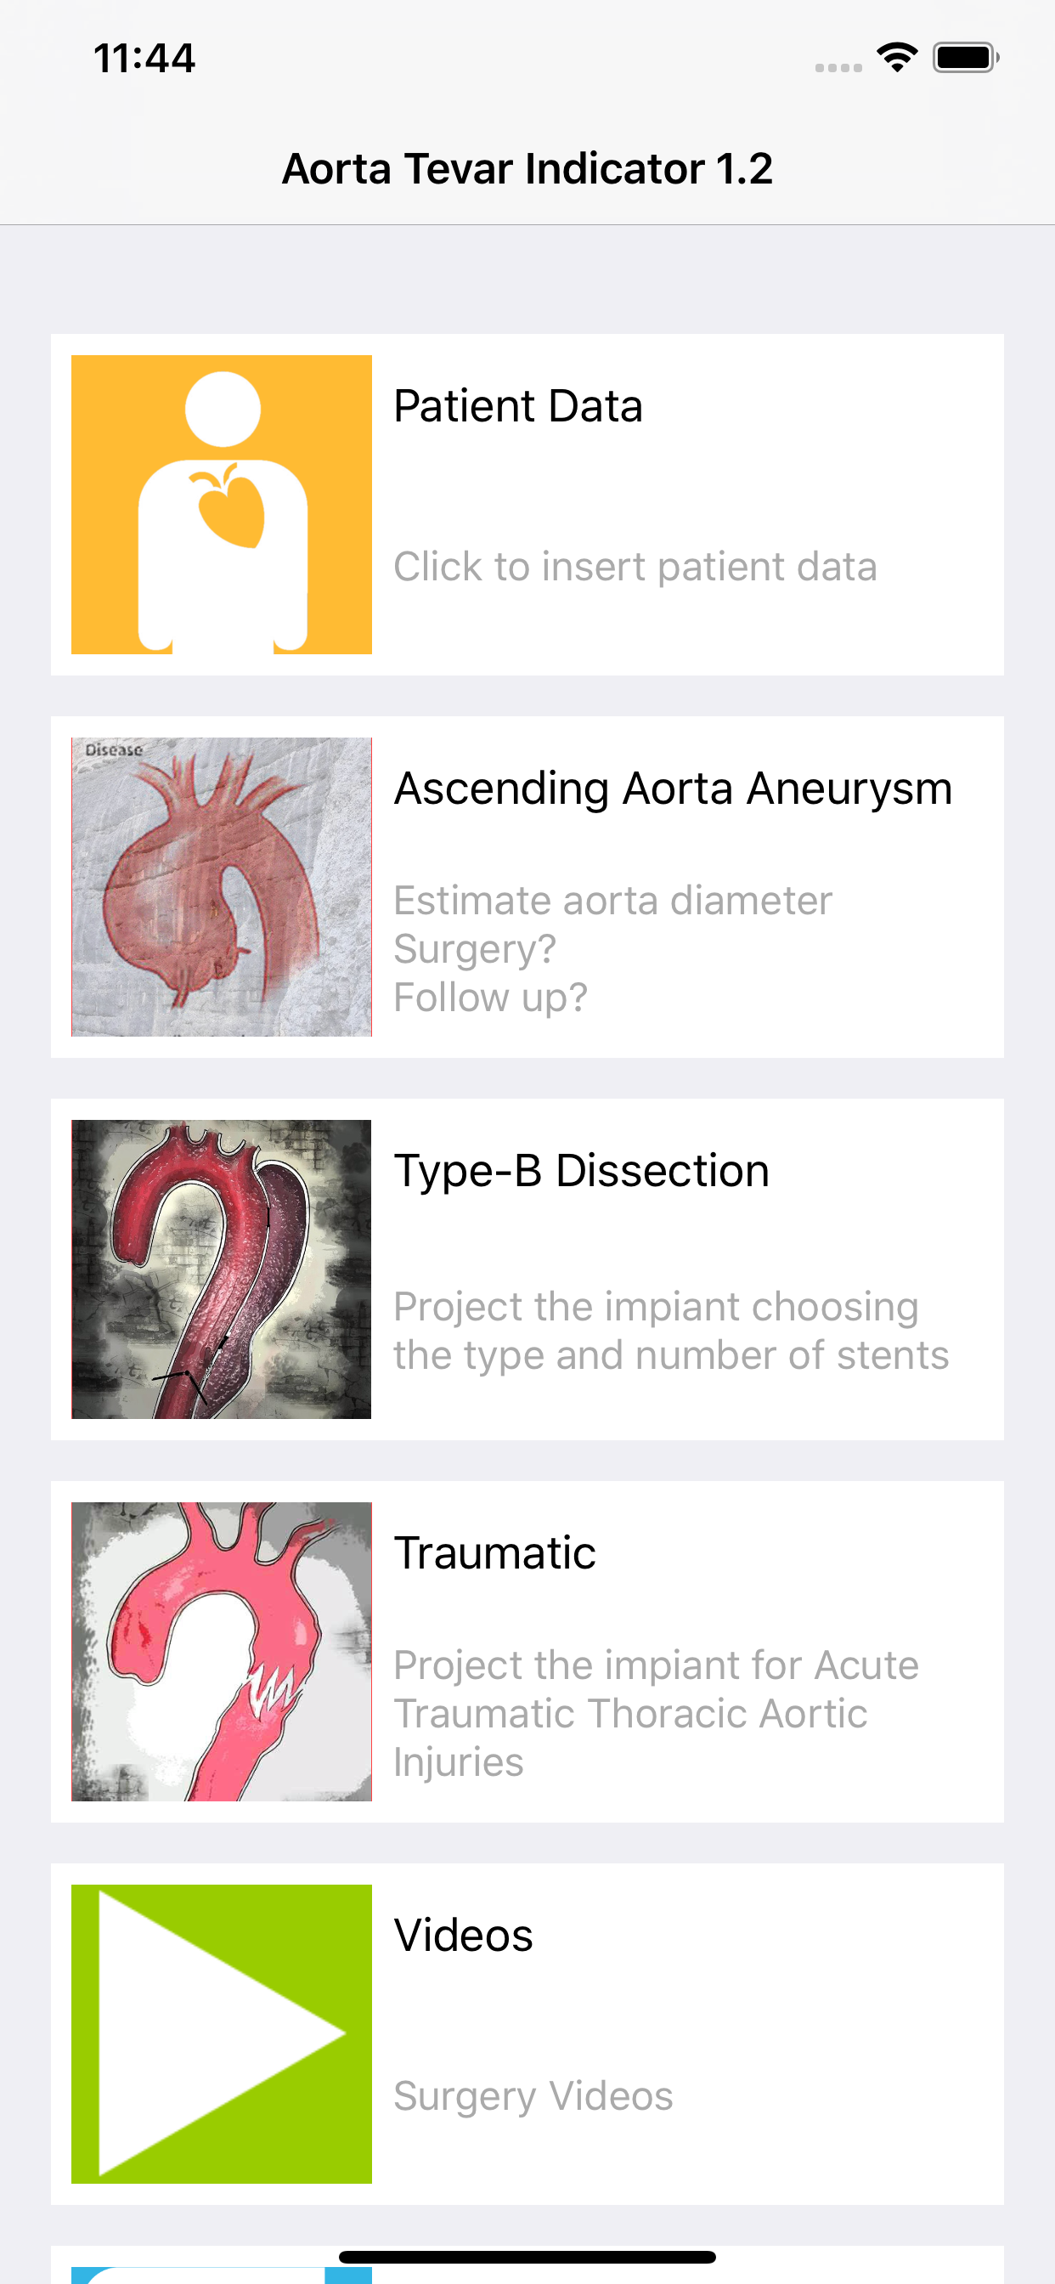
Task: Tap the 11:44 clock in status bar
Action: tap(144, 59)
